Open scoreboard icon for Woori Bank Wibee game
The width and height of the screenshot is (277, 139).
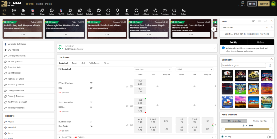(x=131, y=106)
